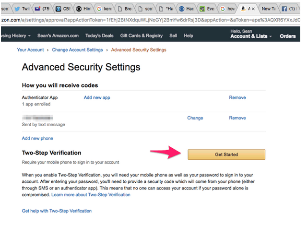Expand the Browsing History dropdown
307x225 pixels.
click(x=16, y=36)
